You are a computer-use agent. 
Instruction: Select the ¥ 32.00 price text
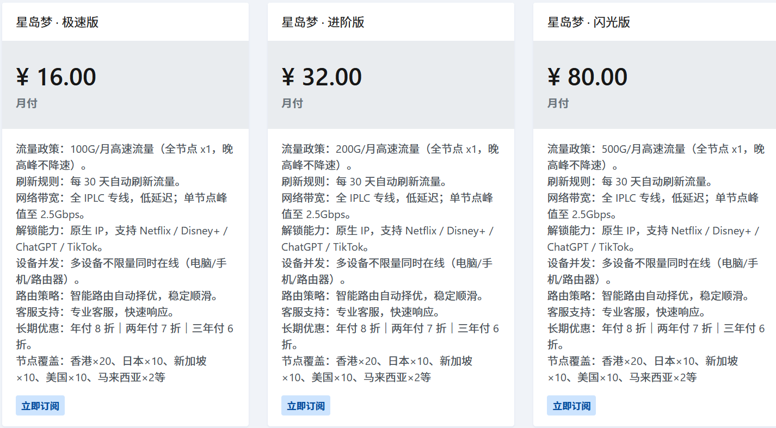coord(322,77)
